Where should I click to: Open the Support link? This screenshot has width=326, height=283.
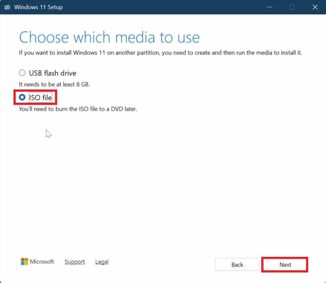tap(74, 262)
